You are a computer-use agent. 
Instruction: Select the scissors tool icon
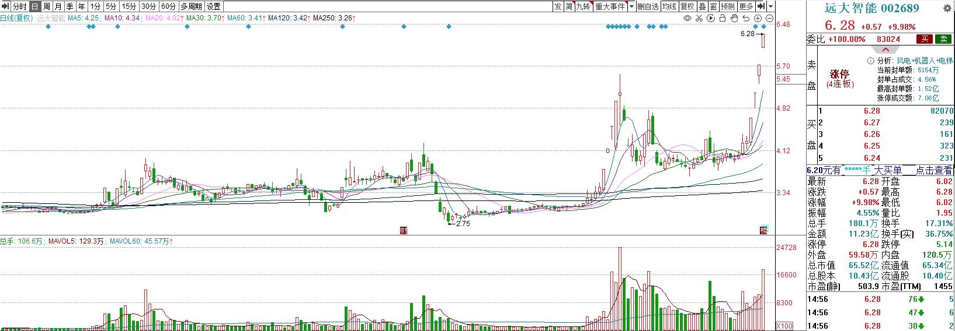(x=699, y=18)
